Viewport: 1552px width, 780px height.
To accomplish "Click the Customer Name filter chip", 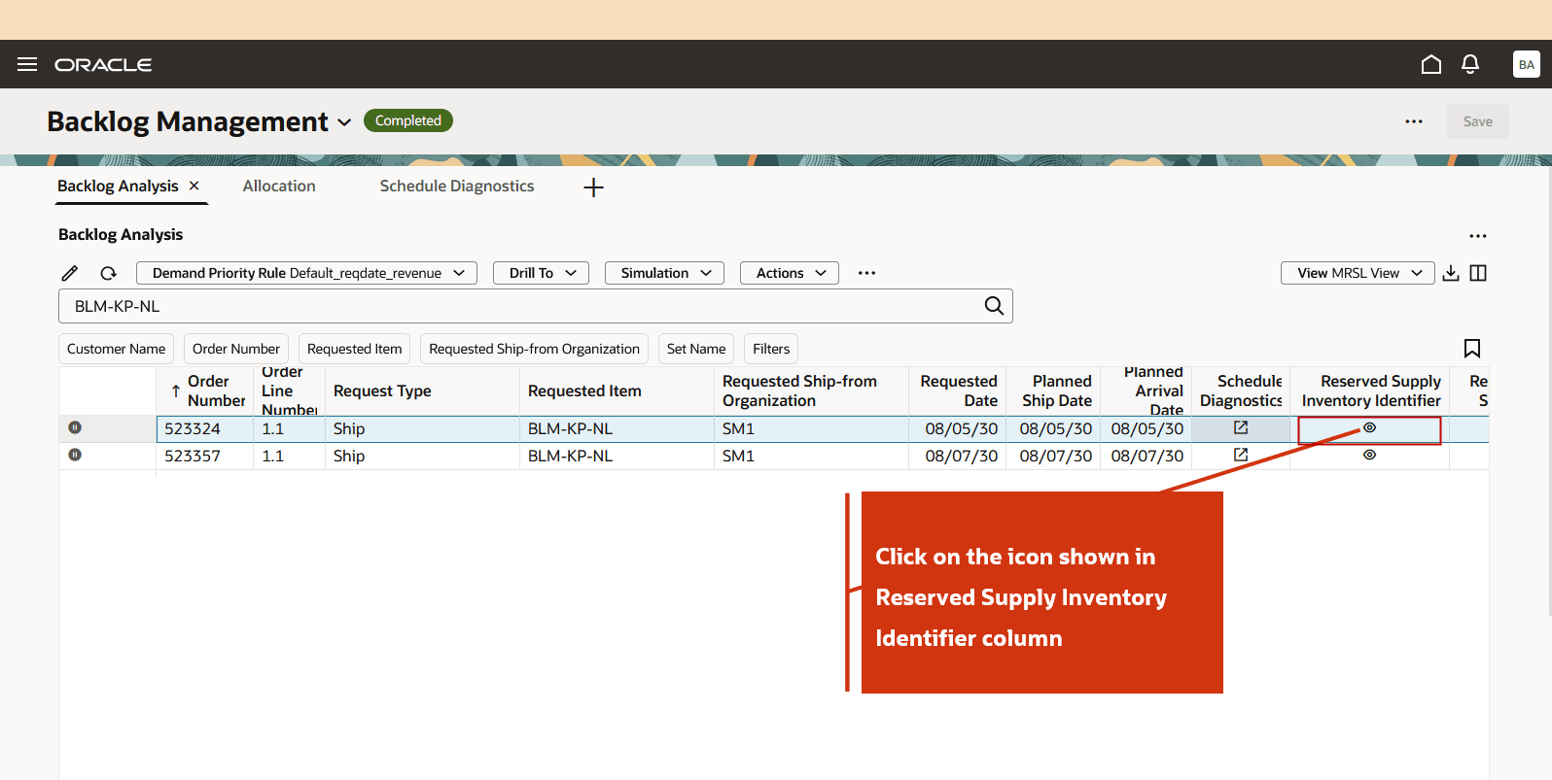I will click(x=116, y=349).
